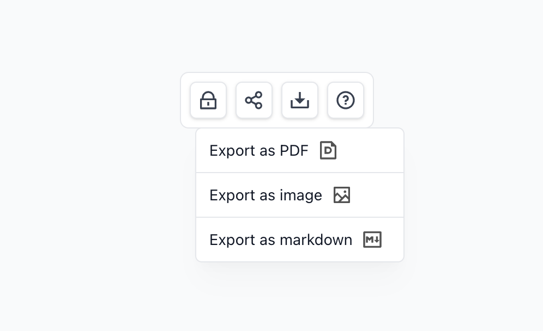Toggle the download export dropdown button
The width and height of the screenshot is (543, 331).
[x=300, y=100]
